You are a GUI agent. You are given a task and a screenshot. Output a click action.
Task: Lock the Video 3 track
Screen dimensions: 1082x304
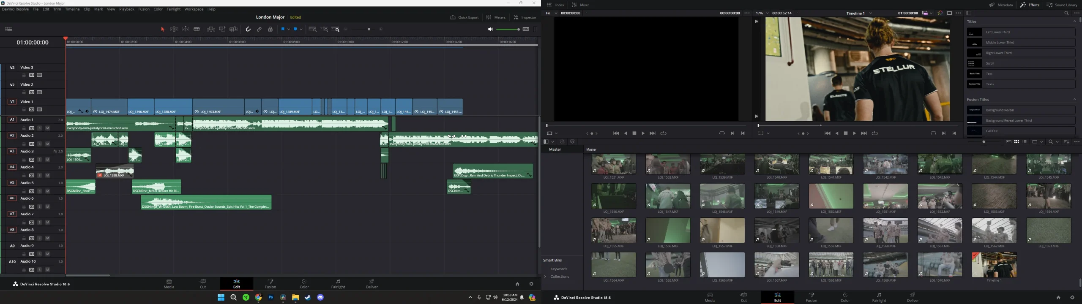(x=24, y=75)
